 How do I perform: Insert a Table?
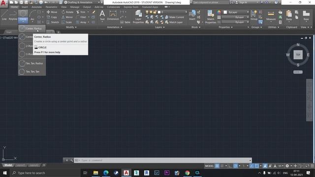[125, 22]
